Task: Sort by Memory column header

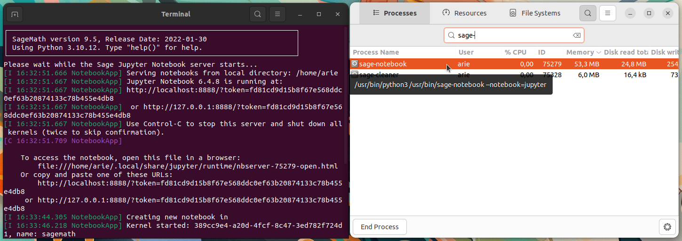Action: click(x=583, y=52)
